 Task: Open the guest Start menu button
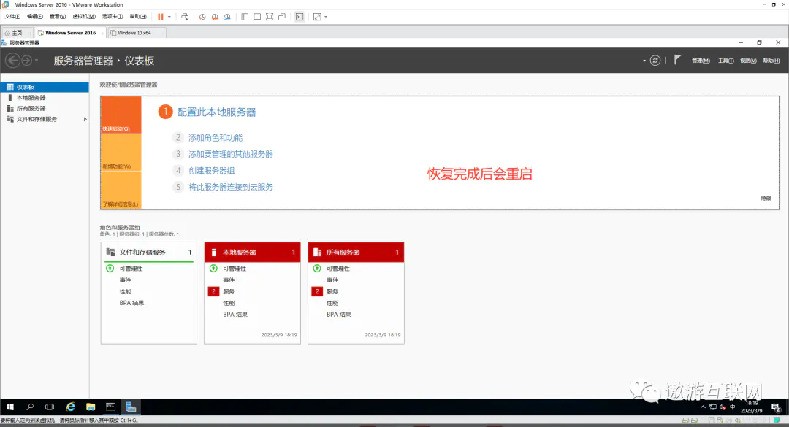(x=10, y=407)
